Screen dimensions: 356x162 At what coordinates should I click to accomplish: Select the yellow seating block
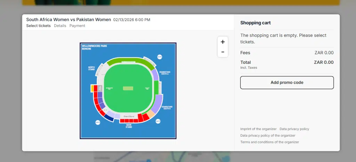pyautogui.click(x=92, y=88)
